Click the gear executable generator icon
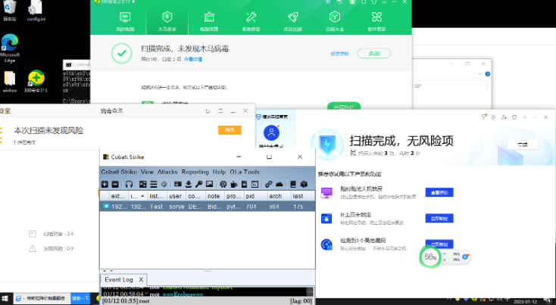Image resolution: width=556 pixels, height=305 pixels. (223, 184)
